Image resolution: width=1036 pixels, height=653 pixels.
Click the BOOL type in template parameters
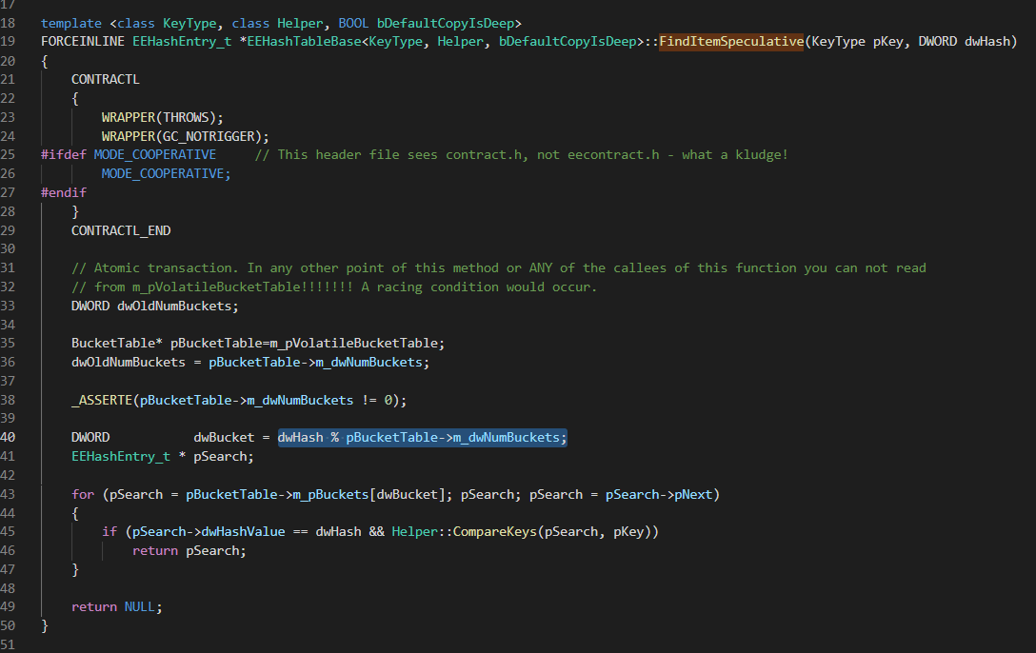(x=353, y=23)
